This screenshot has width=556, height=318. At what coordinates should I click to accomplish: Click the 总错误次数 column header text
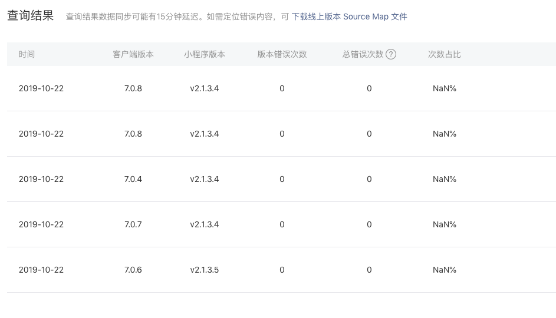[x=363, y=54]
